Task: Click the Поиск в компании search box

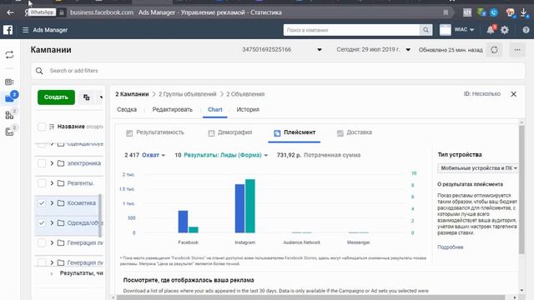Action: [351, 30]
